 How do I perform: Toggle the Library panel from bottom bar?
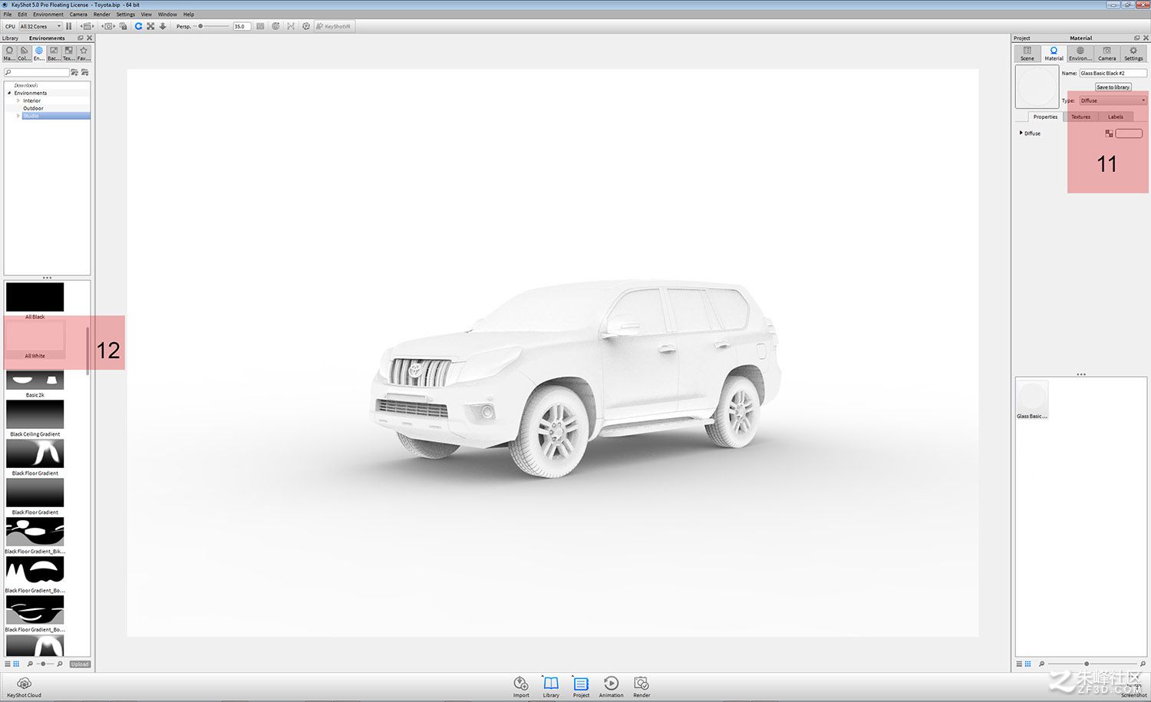point(551,687)
